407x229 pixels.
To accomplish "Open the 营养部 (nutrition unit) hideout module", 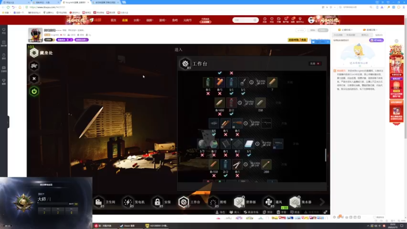I will click(x=245, y=202).
